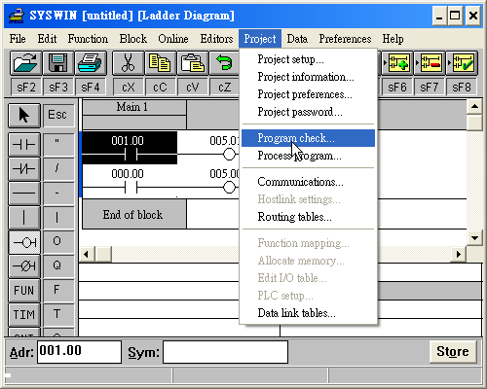Select Communications... menu entry

click(308, 182)
